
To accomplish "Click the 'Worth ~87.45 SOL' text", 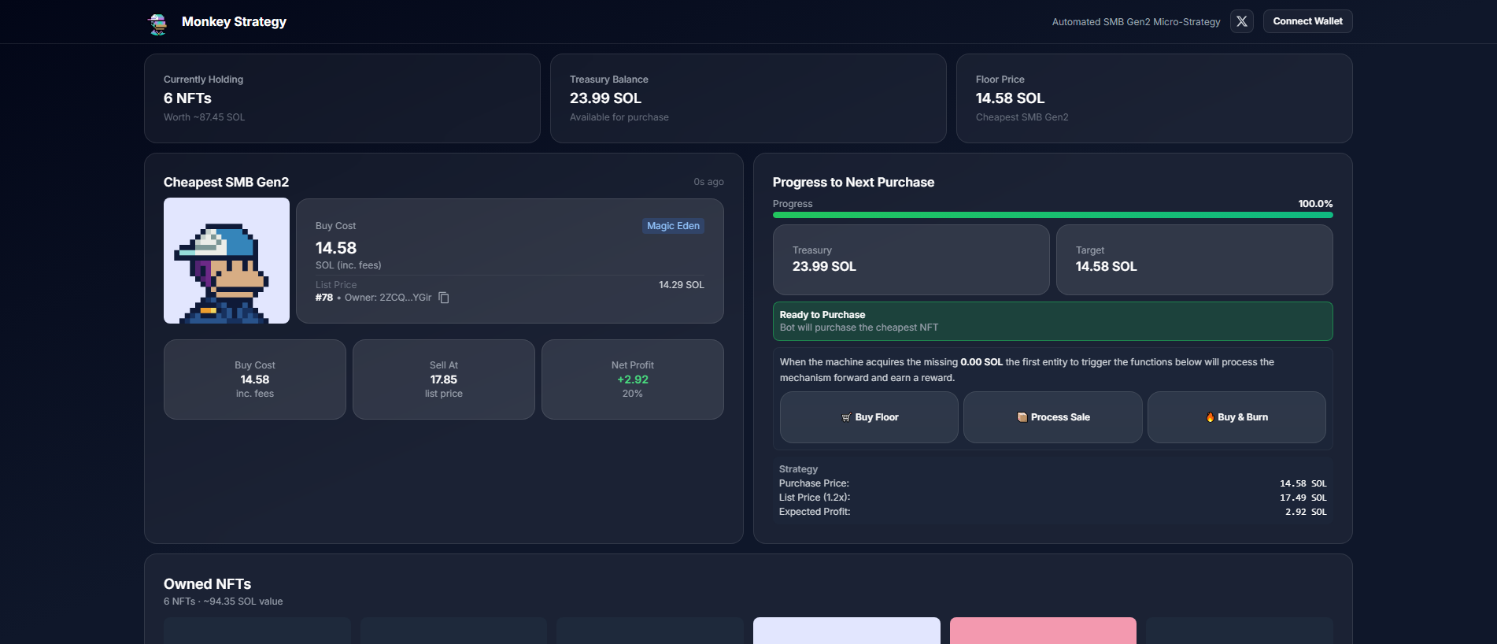I will [x=204, y=117].
